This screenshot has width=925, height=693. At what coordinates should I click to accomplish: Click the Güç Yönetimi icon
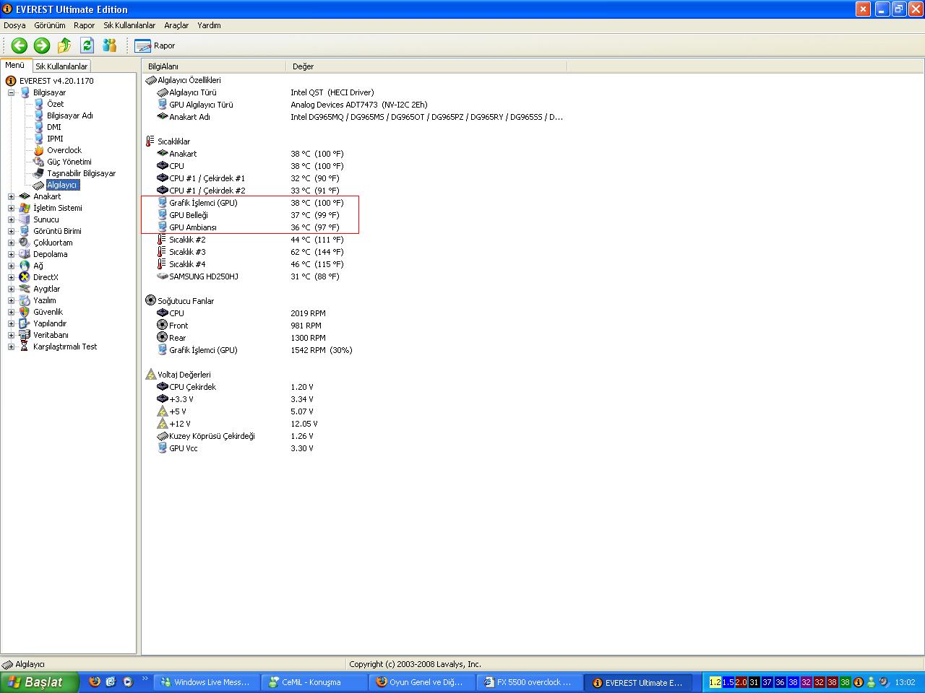pyautogui.click(x=39, y=162)
